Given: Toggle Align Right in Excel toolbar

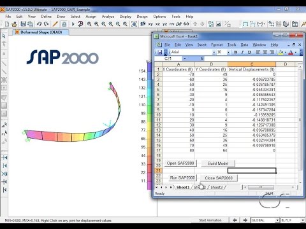Looking at the screenshot, I should point(272,52).
